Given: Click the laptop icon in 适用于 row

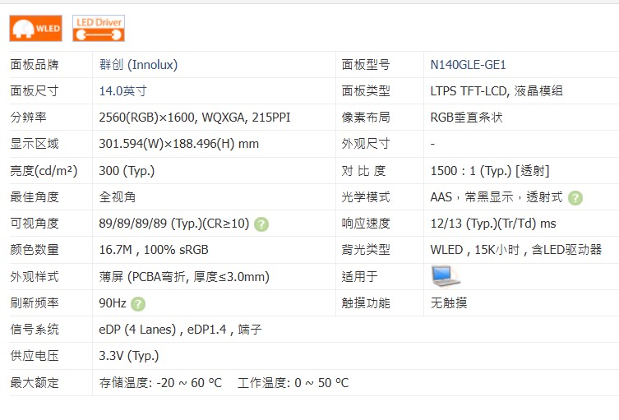Looking at the screenshot, I should point(446,275).
